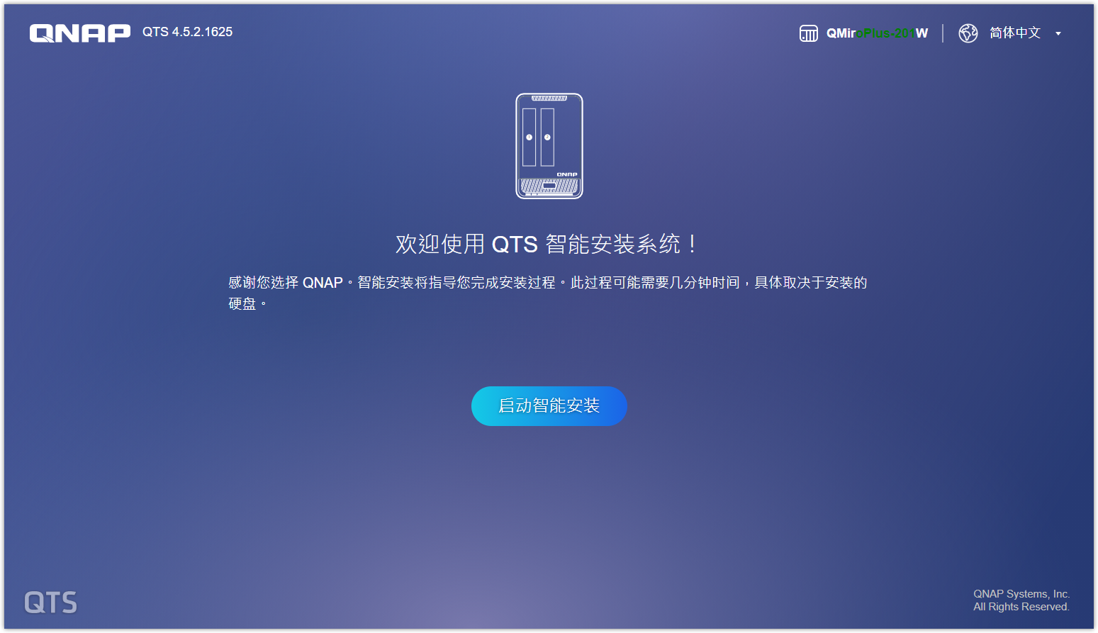Viewport: 1098px width, 633px height.
Task: Click the QTS logo at bottom left
Action: click(50, 603)
